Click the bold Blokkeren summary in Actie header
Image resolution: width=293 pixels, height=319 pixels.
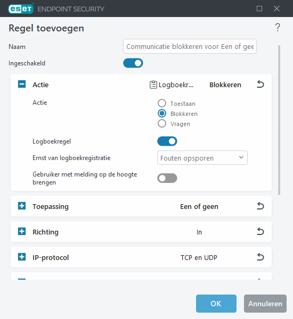[x=225, y=85]
